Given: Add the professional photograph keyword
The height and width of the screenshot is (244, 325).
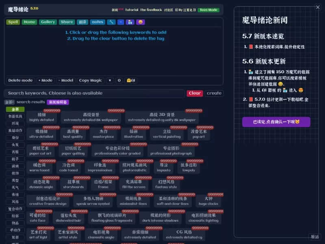Looking at the screenshot, I should pyautogui.click(x=171, y=151).
